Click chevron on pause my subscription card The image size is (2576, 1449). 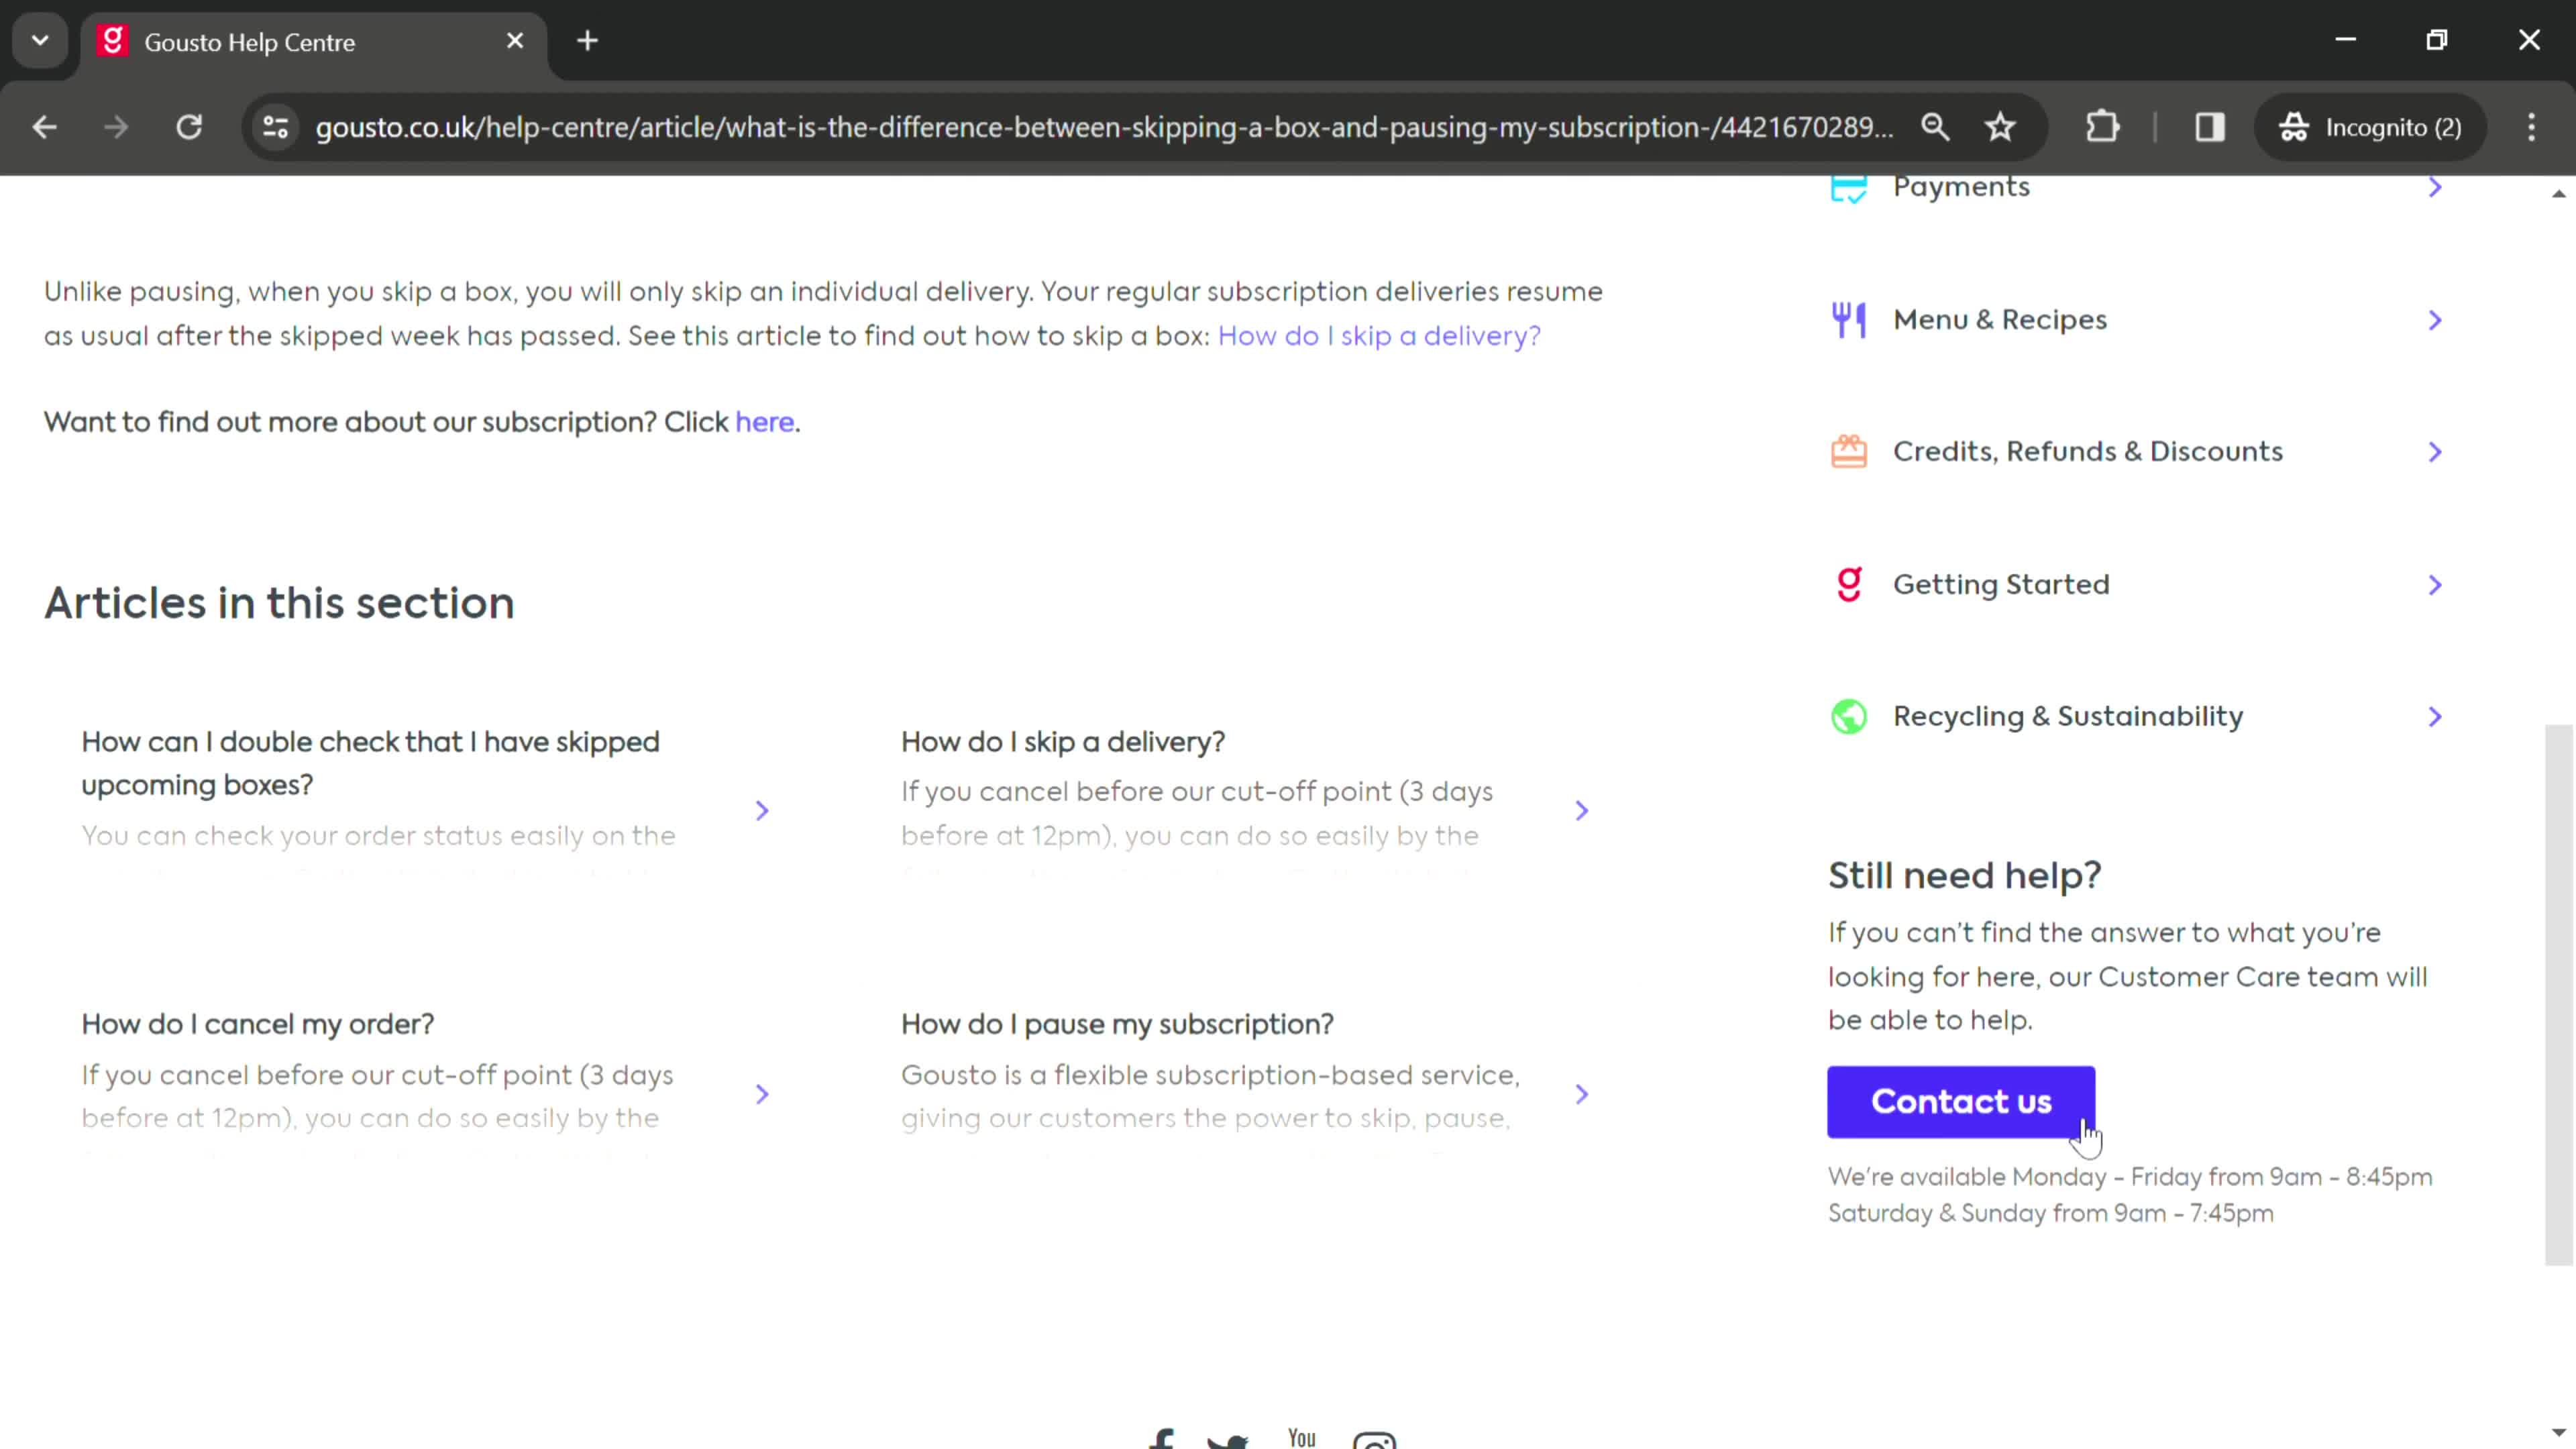[1581, 1094]
